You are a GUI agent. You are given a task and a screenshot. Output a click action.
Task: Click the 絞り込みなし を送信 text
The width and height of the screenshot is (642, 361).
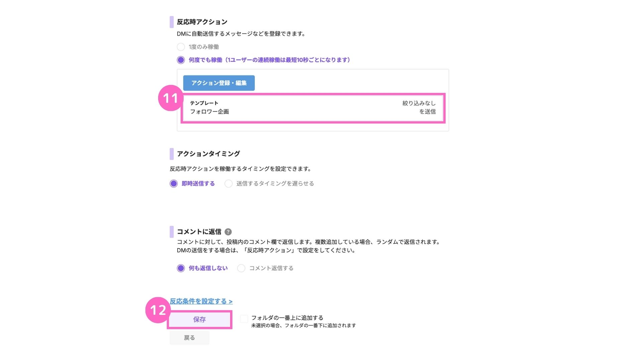click(419, 107)
